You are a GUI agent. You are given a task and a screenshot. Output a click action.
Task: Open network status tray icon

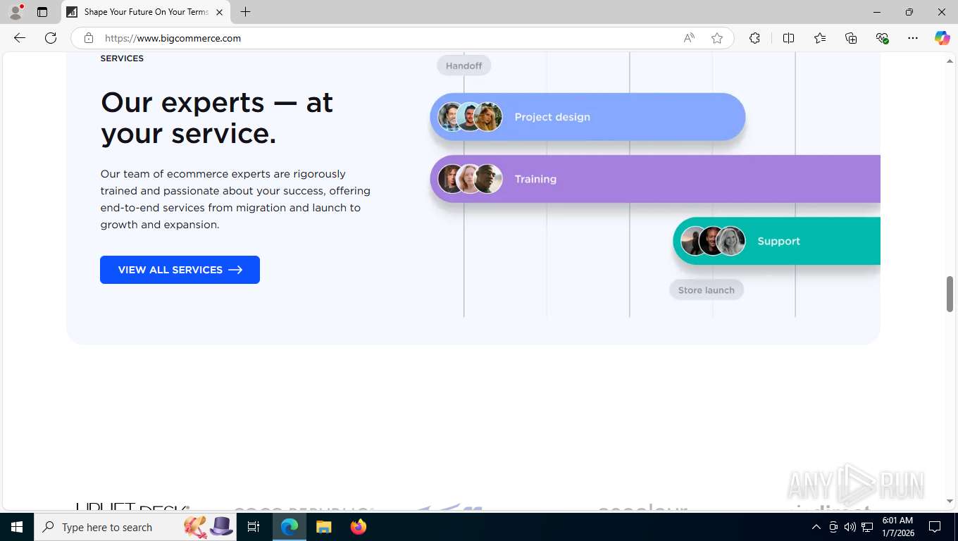[x=867, y=527]
